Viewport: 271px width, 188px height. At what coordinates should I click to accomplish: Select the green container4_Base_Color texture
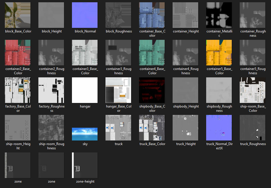(152, 53)
